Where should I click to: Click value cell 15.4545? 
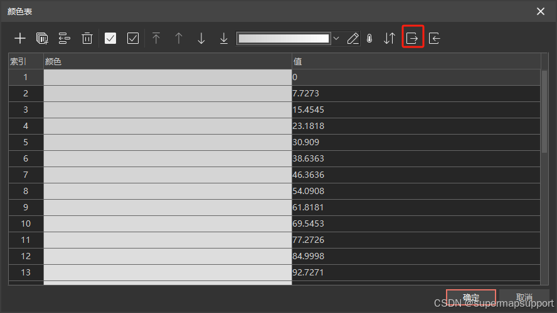pyautogui.click(x=416, y=110)
